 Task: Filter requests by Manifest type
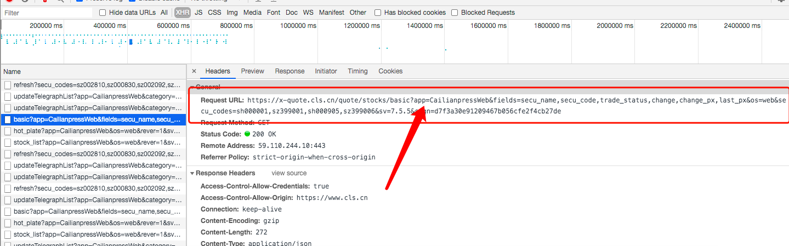click(332, 13)
